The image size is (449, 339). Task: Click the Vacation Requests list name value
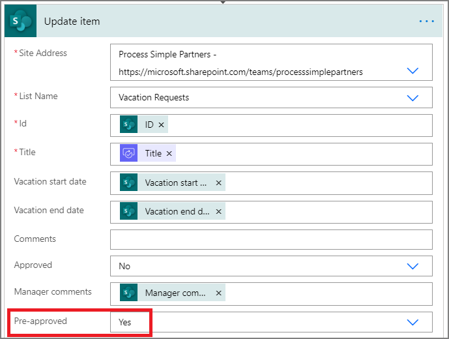pos(154,98)
